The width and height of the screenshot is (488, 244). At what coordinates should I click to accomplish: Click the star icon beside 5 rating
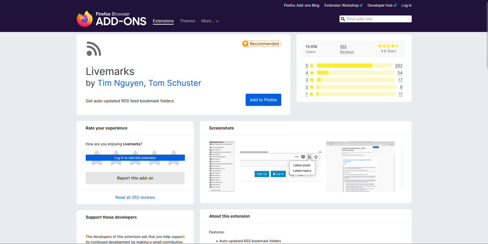click(312, 66)
